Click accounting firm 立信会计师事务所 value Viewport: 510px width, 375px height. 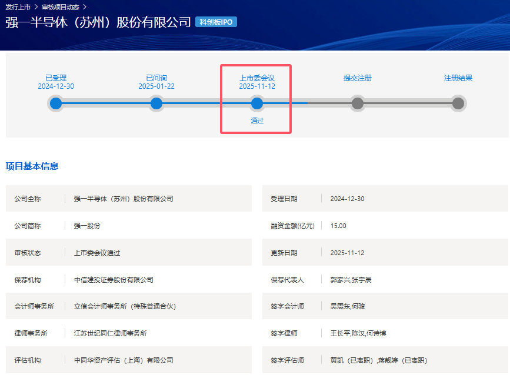125,306
